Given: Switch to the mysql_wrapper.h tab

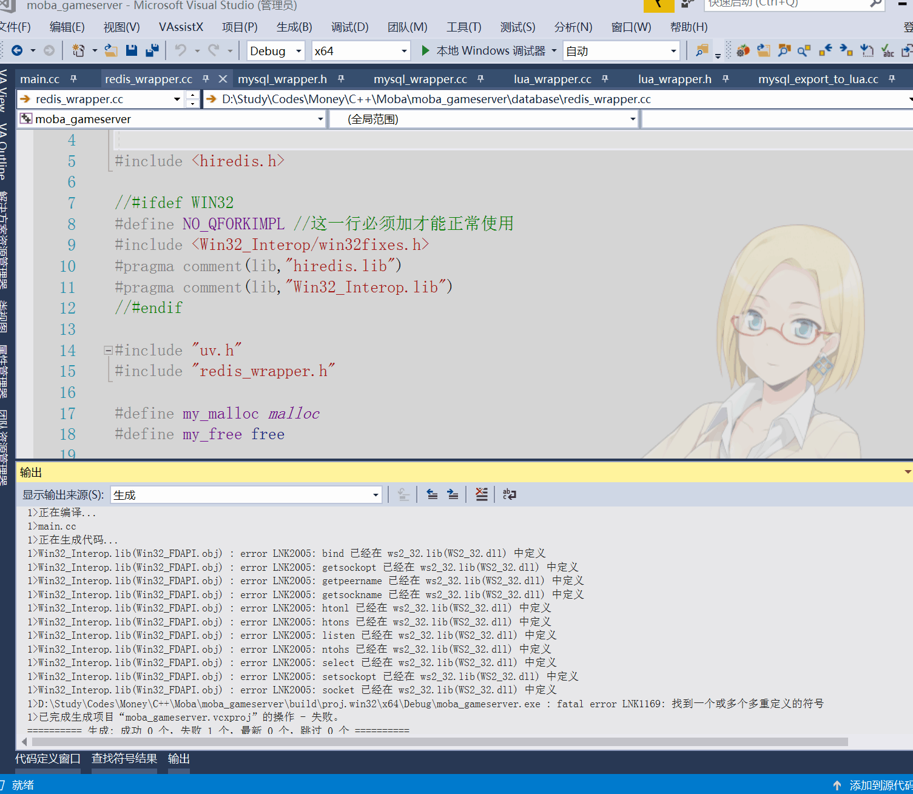Looking at the screenshot, I should tap(282, 79).
